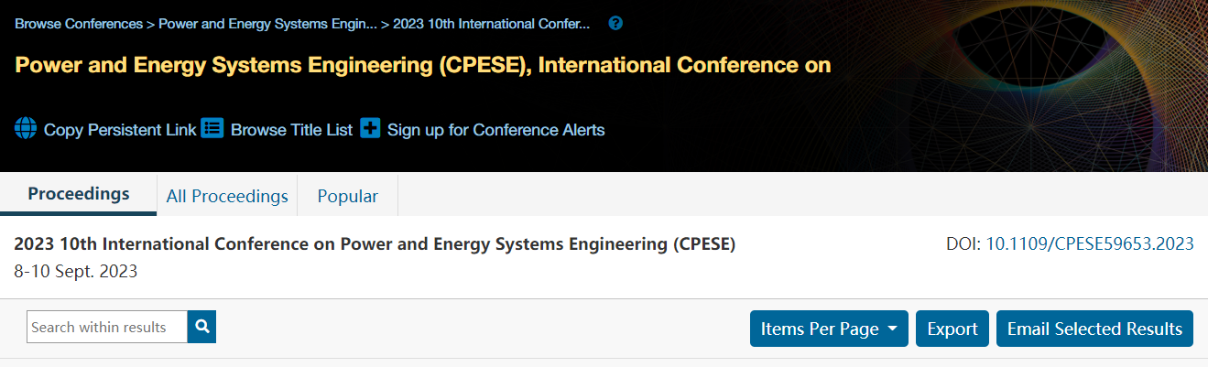
Task: Click the magnifier search button
Action: point(201,327)
